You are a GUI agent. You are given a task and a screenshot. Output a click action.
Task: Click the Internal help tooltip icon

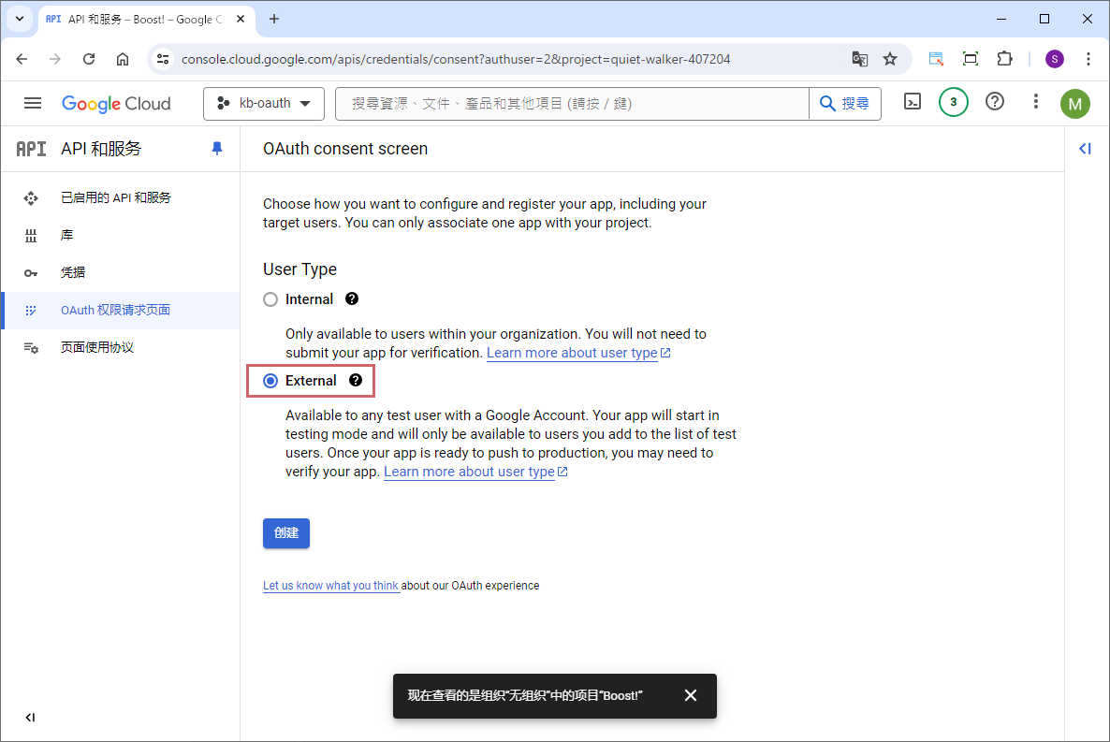[x=352, y=299]
